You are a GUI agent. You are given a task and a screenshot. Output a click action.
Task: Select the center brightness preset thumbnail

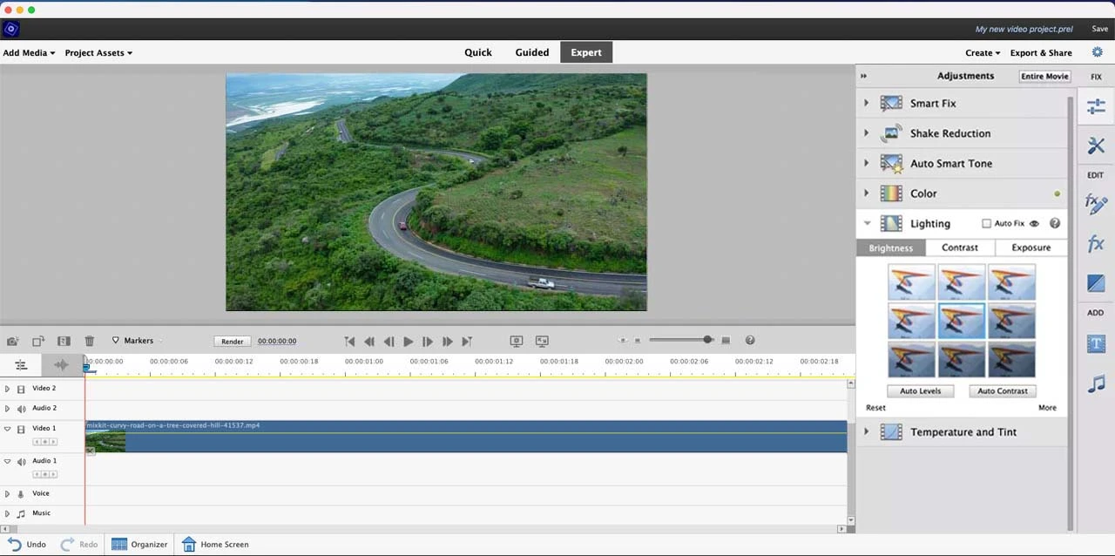click(x=961, y=321)
